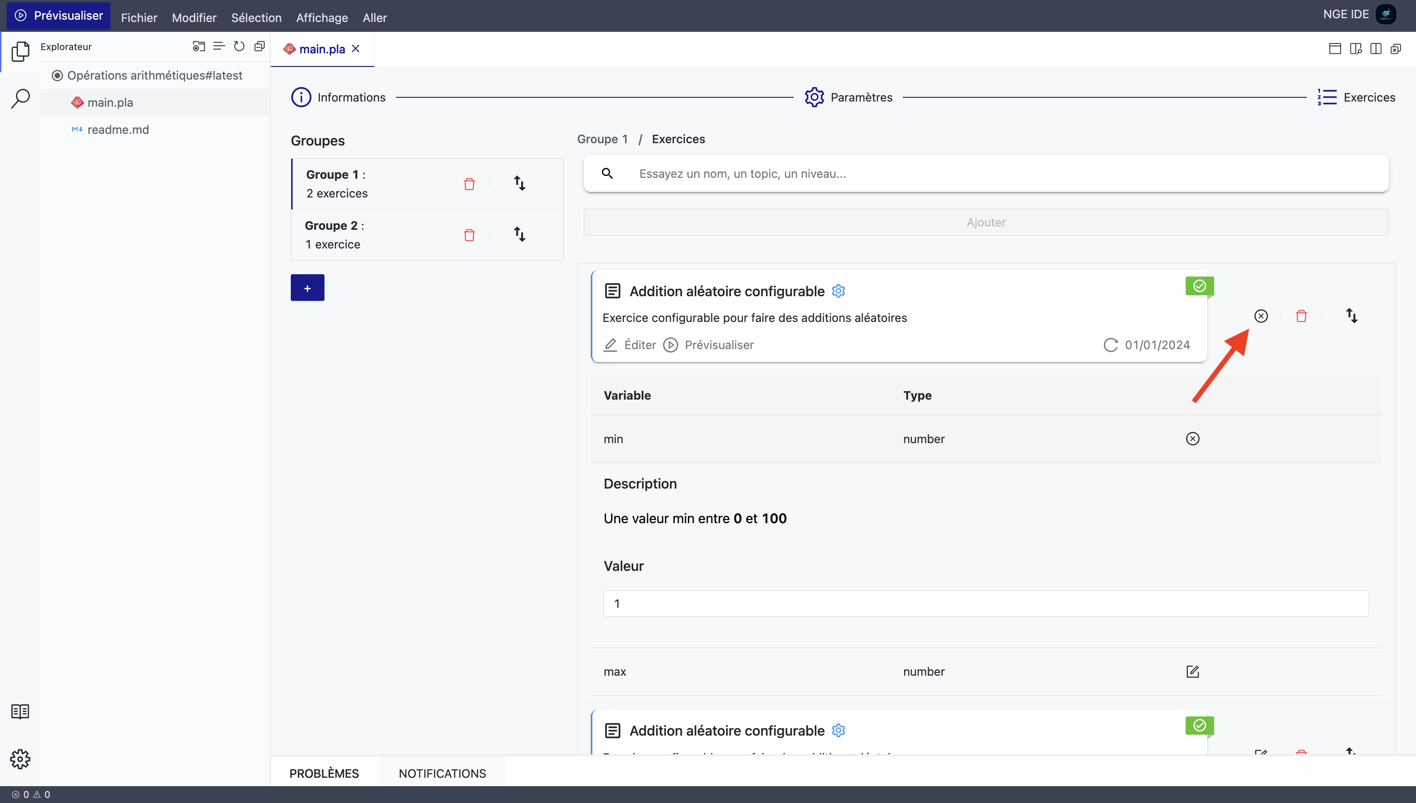This screenshot has width=1416, height=803.
Task: Focus the Valeur input containing 1
Action: click(x=986, y=603)
